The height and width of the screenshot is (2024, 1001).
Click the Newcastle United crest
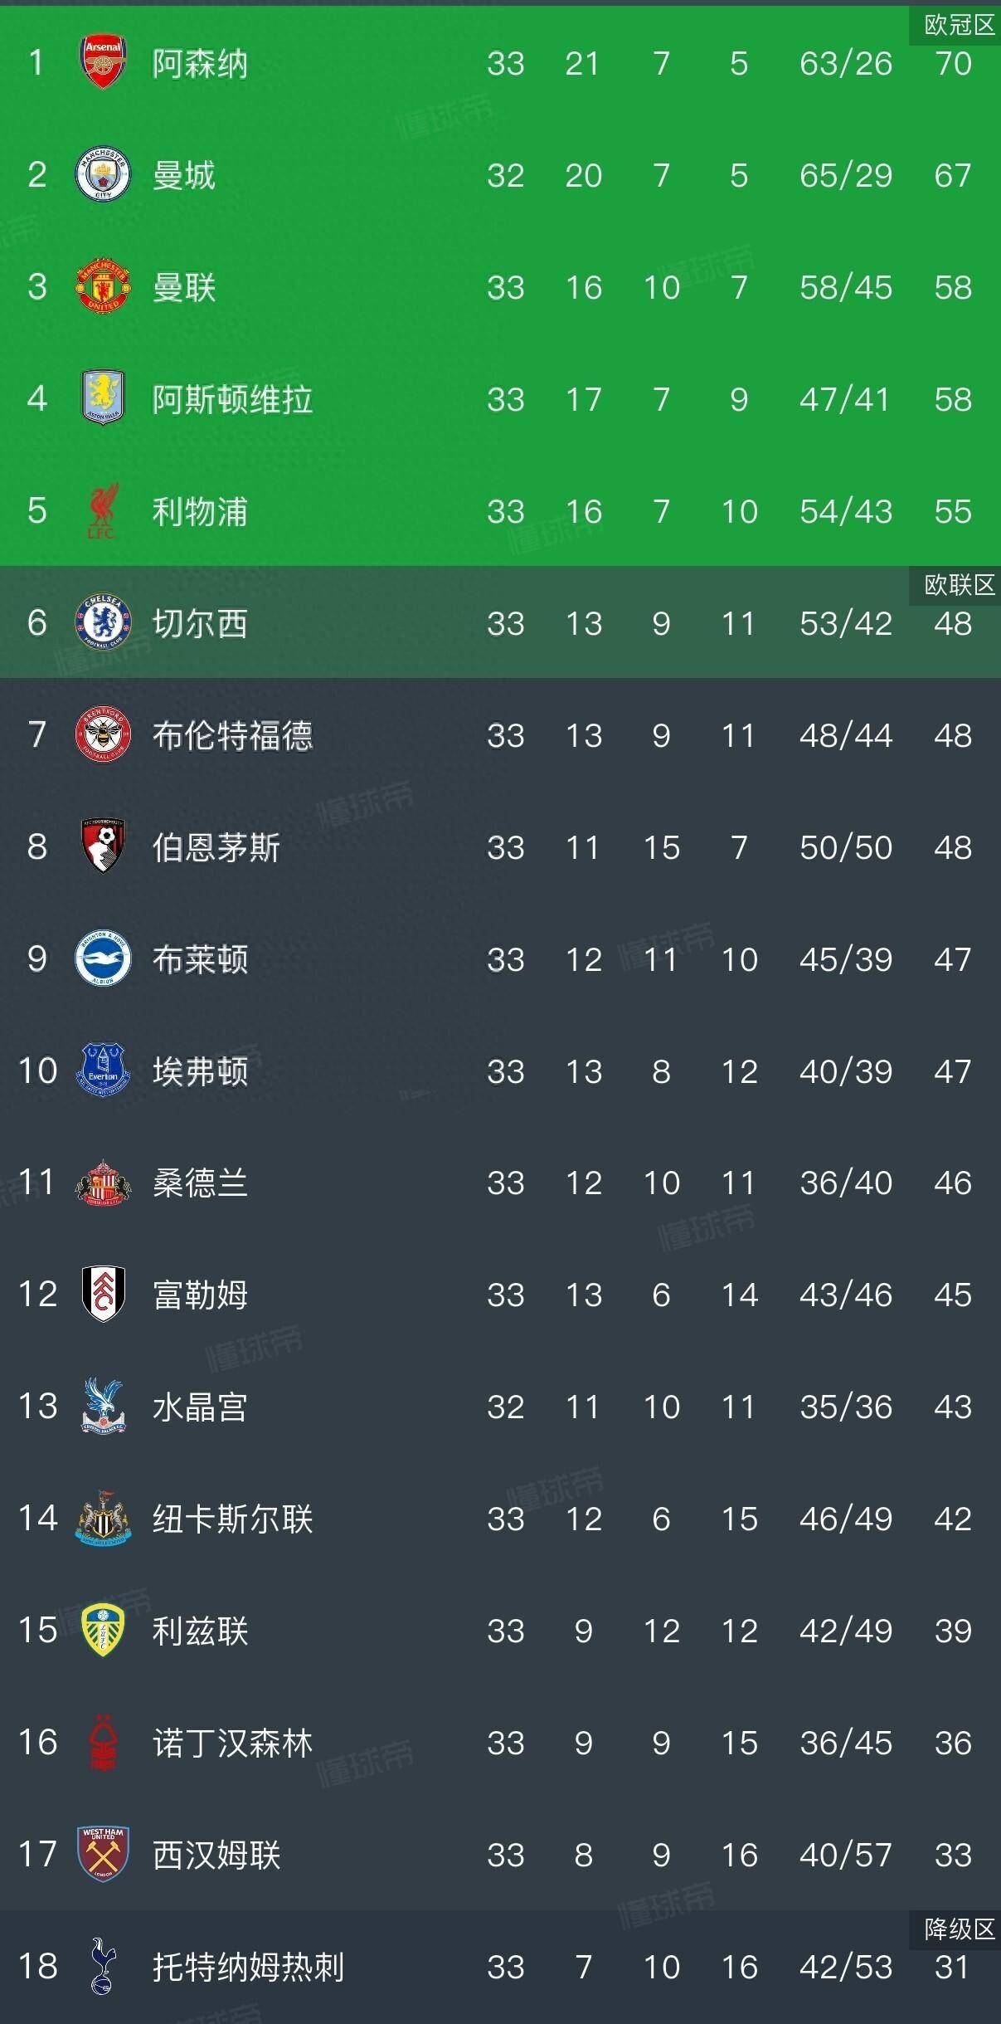(103, 1518)
